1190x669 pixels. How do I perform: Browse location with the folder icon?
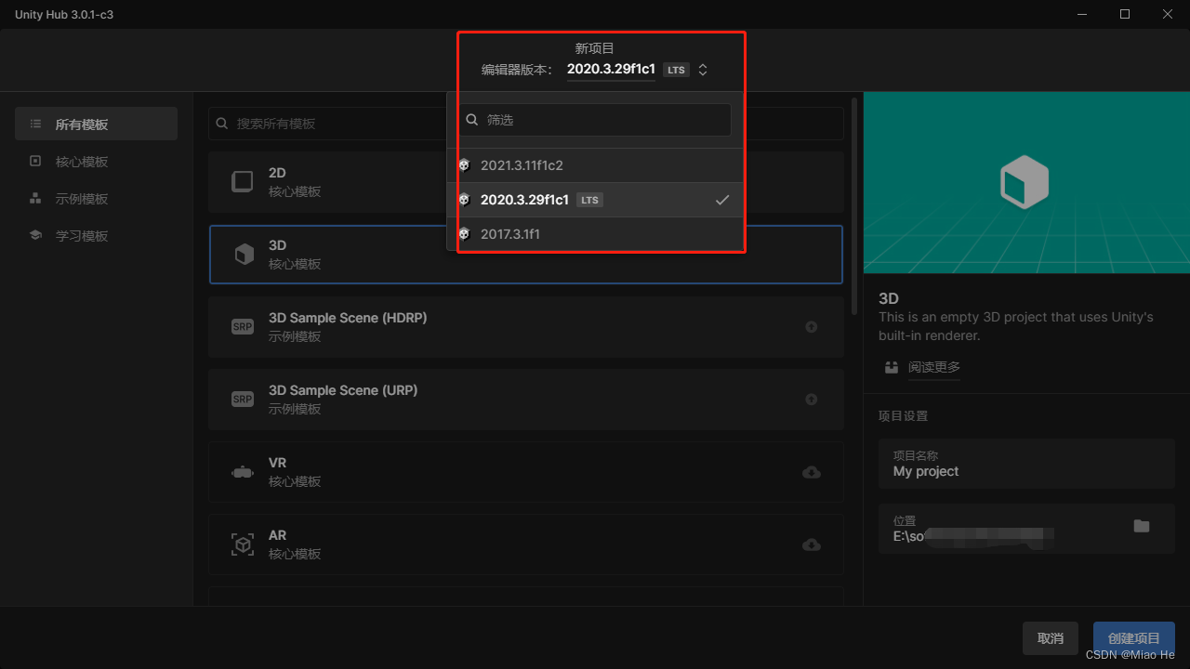pyautogui.click(x=1142, y=526)
